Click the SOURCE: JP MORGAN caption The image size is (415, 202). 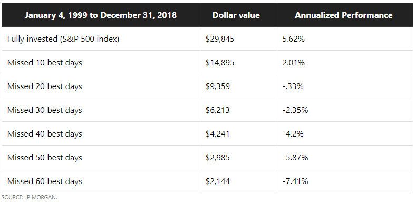30,197
